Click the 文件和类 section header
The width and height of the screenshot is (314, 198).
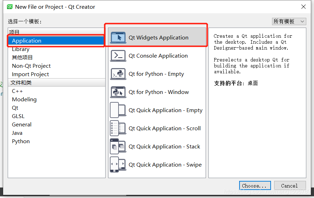[57, 83]
